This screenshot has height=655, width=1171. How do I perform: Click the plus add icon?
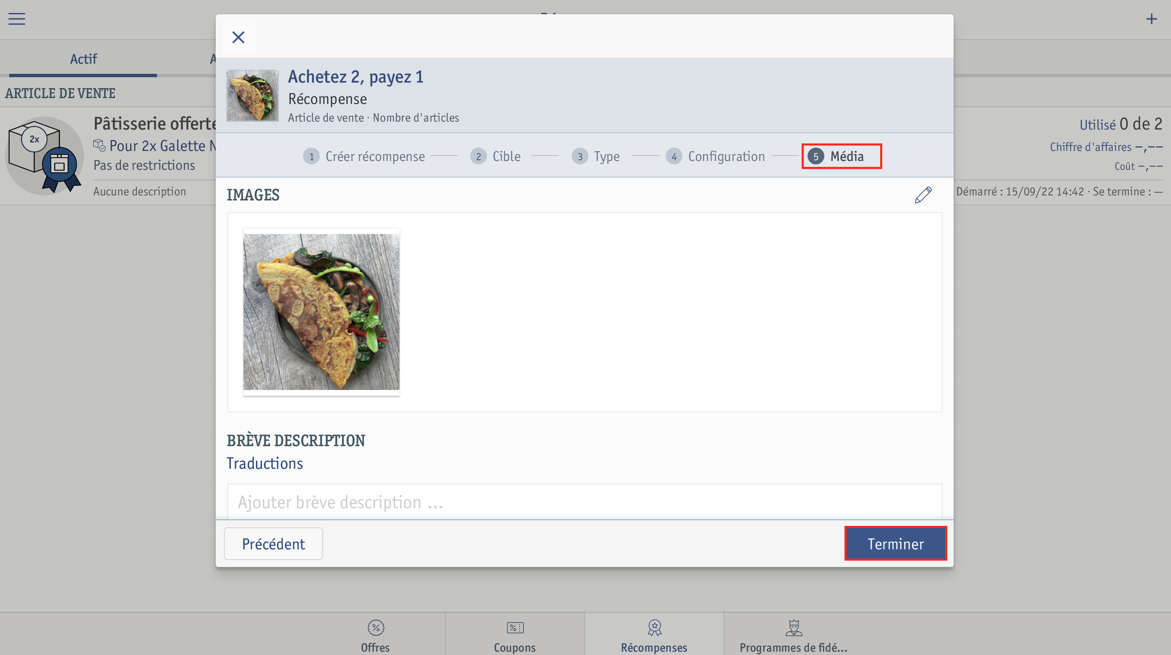pos(1151,18)
